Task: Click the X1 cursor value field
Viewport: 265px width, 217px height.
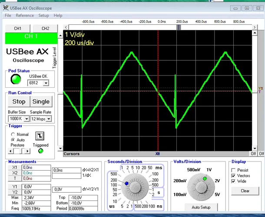Action: point(36,167)
